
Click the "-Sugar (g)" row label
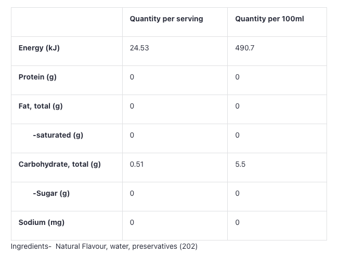tap(51, 193)
